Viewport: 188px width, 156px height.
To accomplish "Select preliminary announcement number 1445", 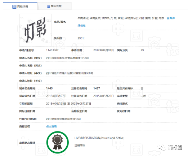I will (49, 88).
